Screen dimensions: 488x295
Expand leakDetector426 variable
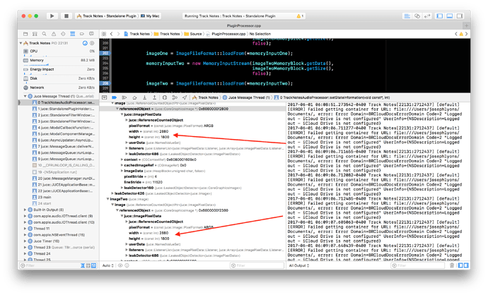[x=112, y=193]
